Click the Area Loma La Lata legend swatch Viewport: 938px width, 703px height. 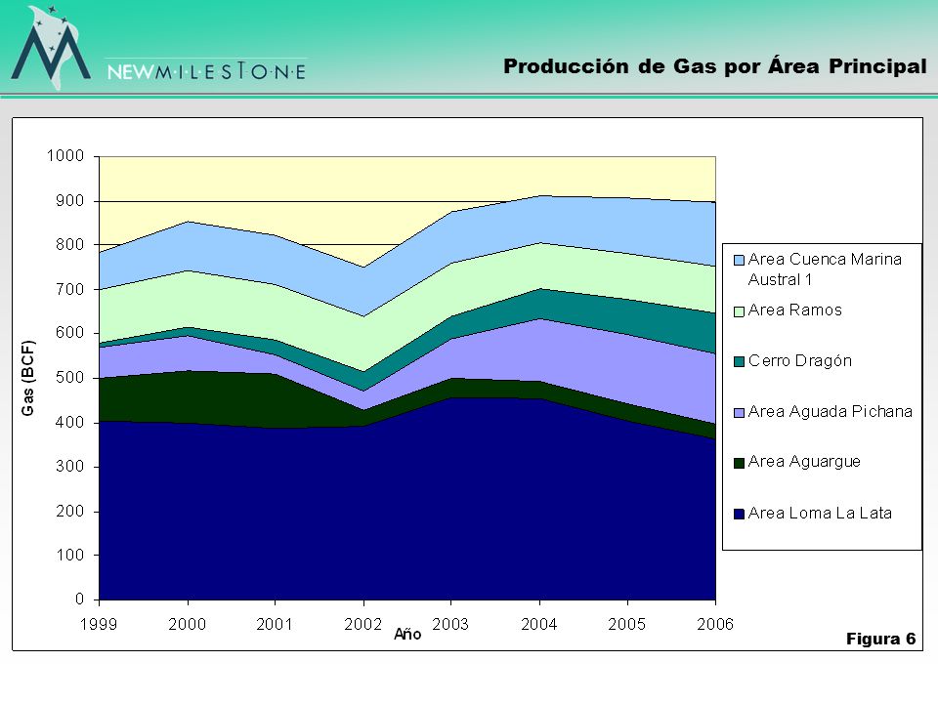739,514
